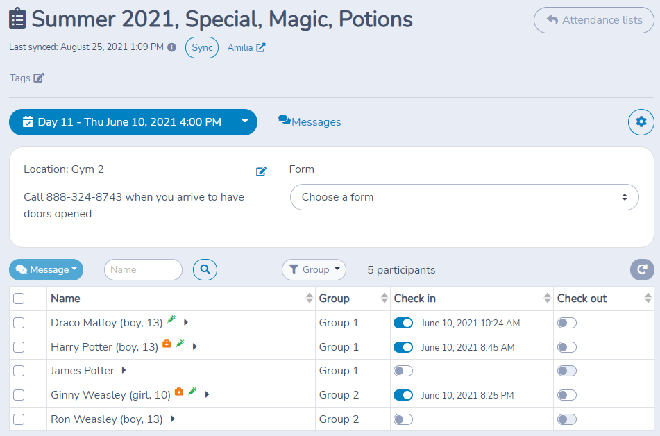Click Draco Malfoy's green syringe icon

point(171,319)
